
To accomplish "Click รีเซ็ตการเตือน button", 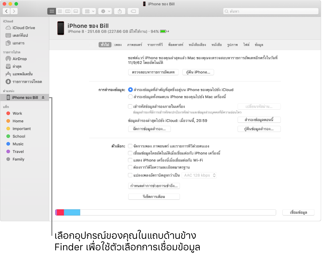I will click(x=154, y=197).
